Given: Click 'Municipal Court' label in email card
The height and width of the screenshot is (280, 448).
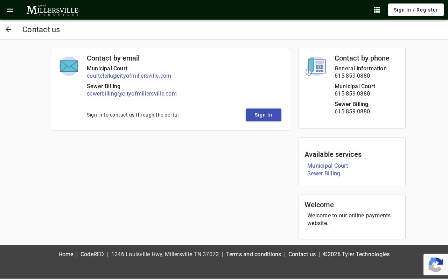Looking at the screenshot, I should (107, 68).
